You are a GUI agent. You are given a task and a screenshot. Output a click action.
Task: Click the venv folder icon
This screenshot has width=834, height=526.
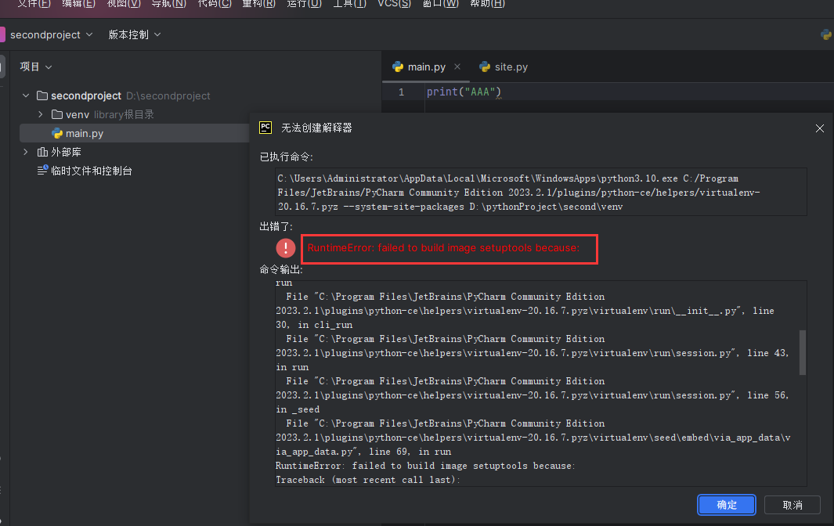tap(57, 114)
